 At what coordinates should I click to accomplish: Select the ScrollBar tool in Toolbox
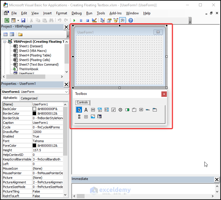tap(79, 117)
